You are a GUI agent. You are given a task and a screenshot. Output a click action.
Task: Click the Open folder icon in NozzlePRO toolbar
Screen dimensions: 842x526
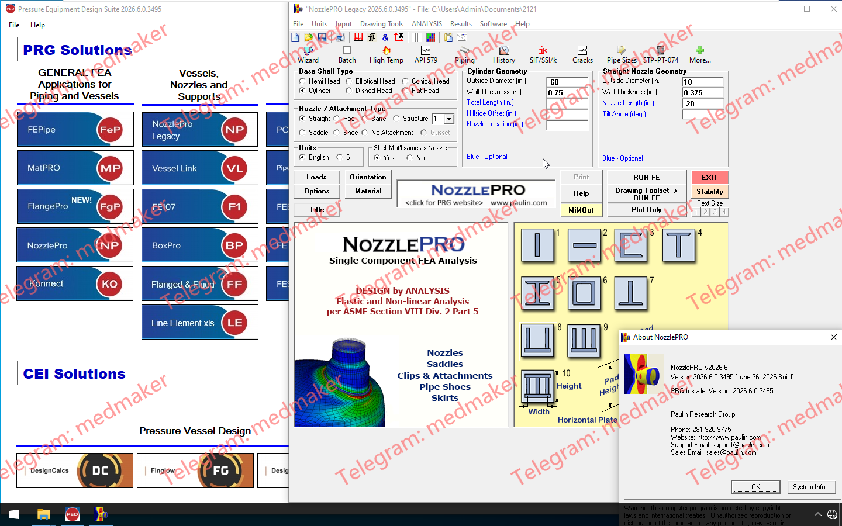pyautogui.click(x=309, y=37)
